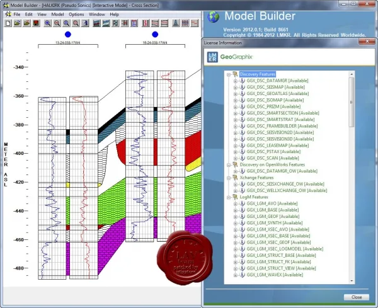
Task: Click the Close button in License Information
Action: tap(357, 297)
